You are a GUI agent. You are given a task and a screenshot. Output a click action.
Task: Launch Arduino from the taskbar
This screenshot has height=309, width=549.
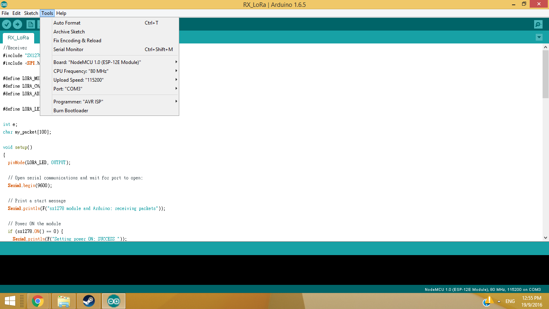click(x=113, y=301)
